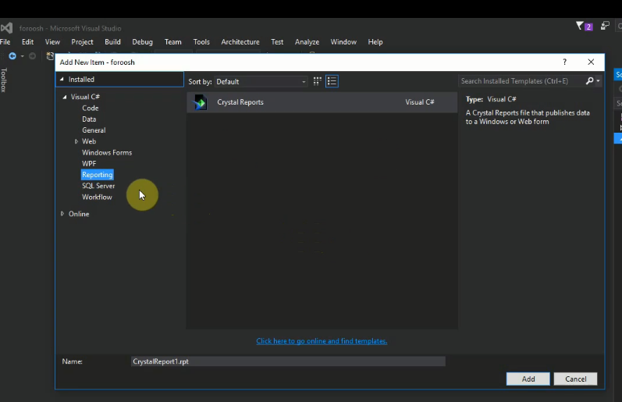Click the Visual Studio logo icon
The image size is (622, 402).
click(x=6, y=28)
